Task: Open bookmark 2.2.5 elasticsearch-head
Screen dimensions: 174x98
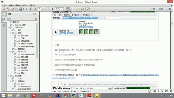Action: click(25, 46)
